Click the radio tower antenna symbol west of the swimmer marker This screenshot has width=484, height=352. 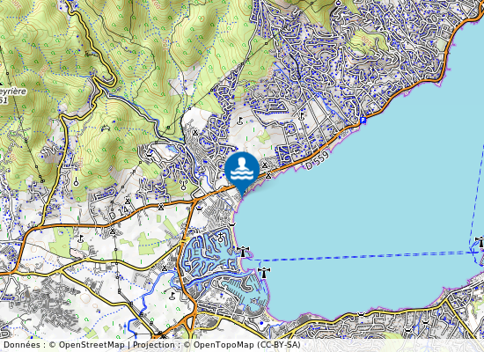click(184, 185)
